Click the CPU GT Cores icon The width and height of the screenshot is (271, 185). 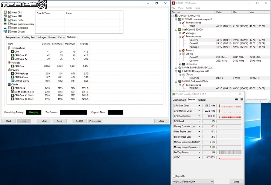click(x=12, y=81)
